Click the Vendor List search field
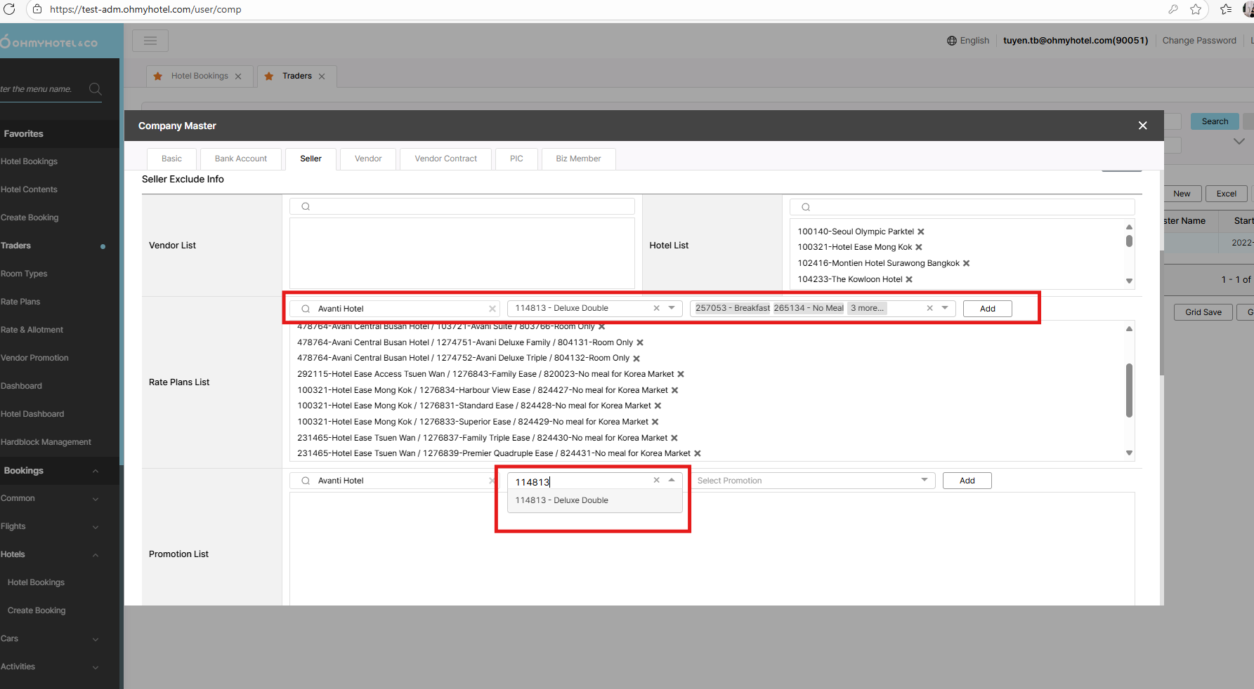 pyautogui.click(x=462, y=206)
